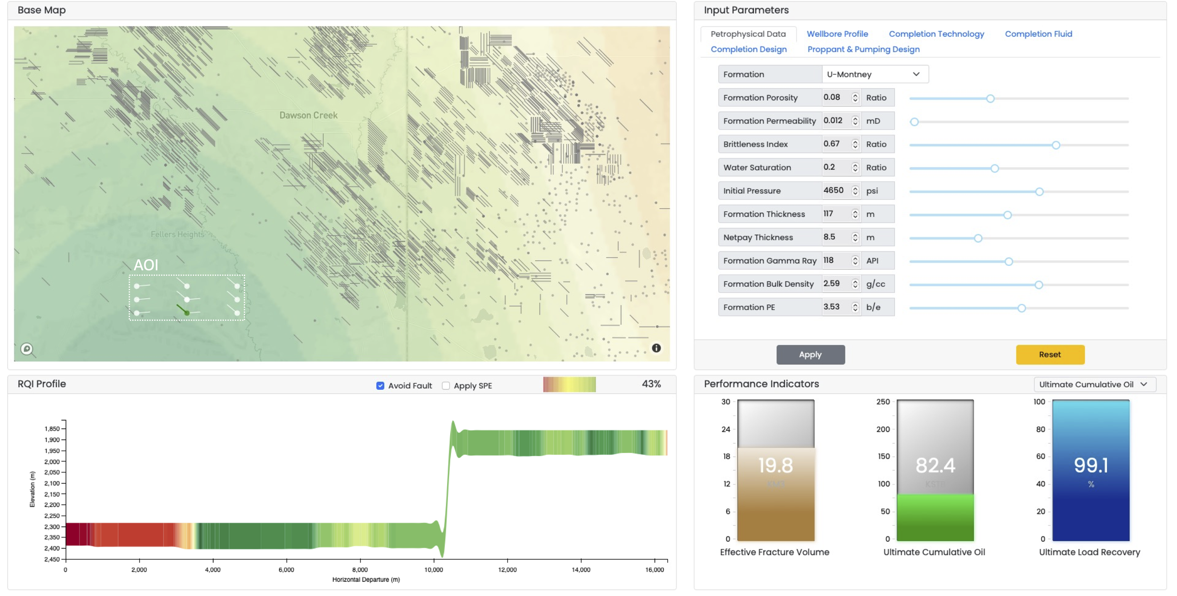Click the increment arrow on Formation Porosity
1177x596 pixels.
(x=855, y=95)
